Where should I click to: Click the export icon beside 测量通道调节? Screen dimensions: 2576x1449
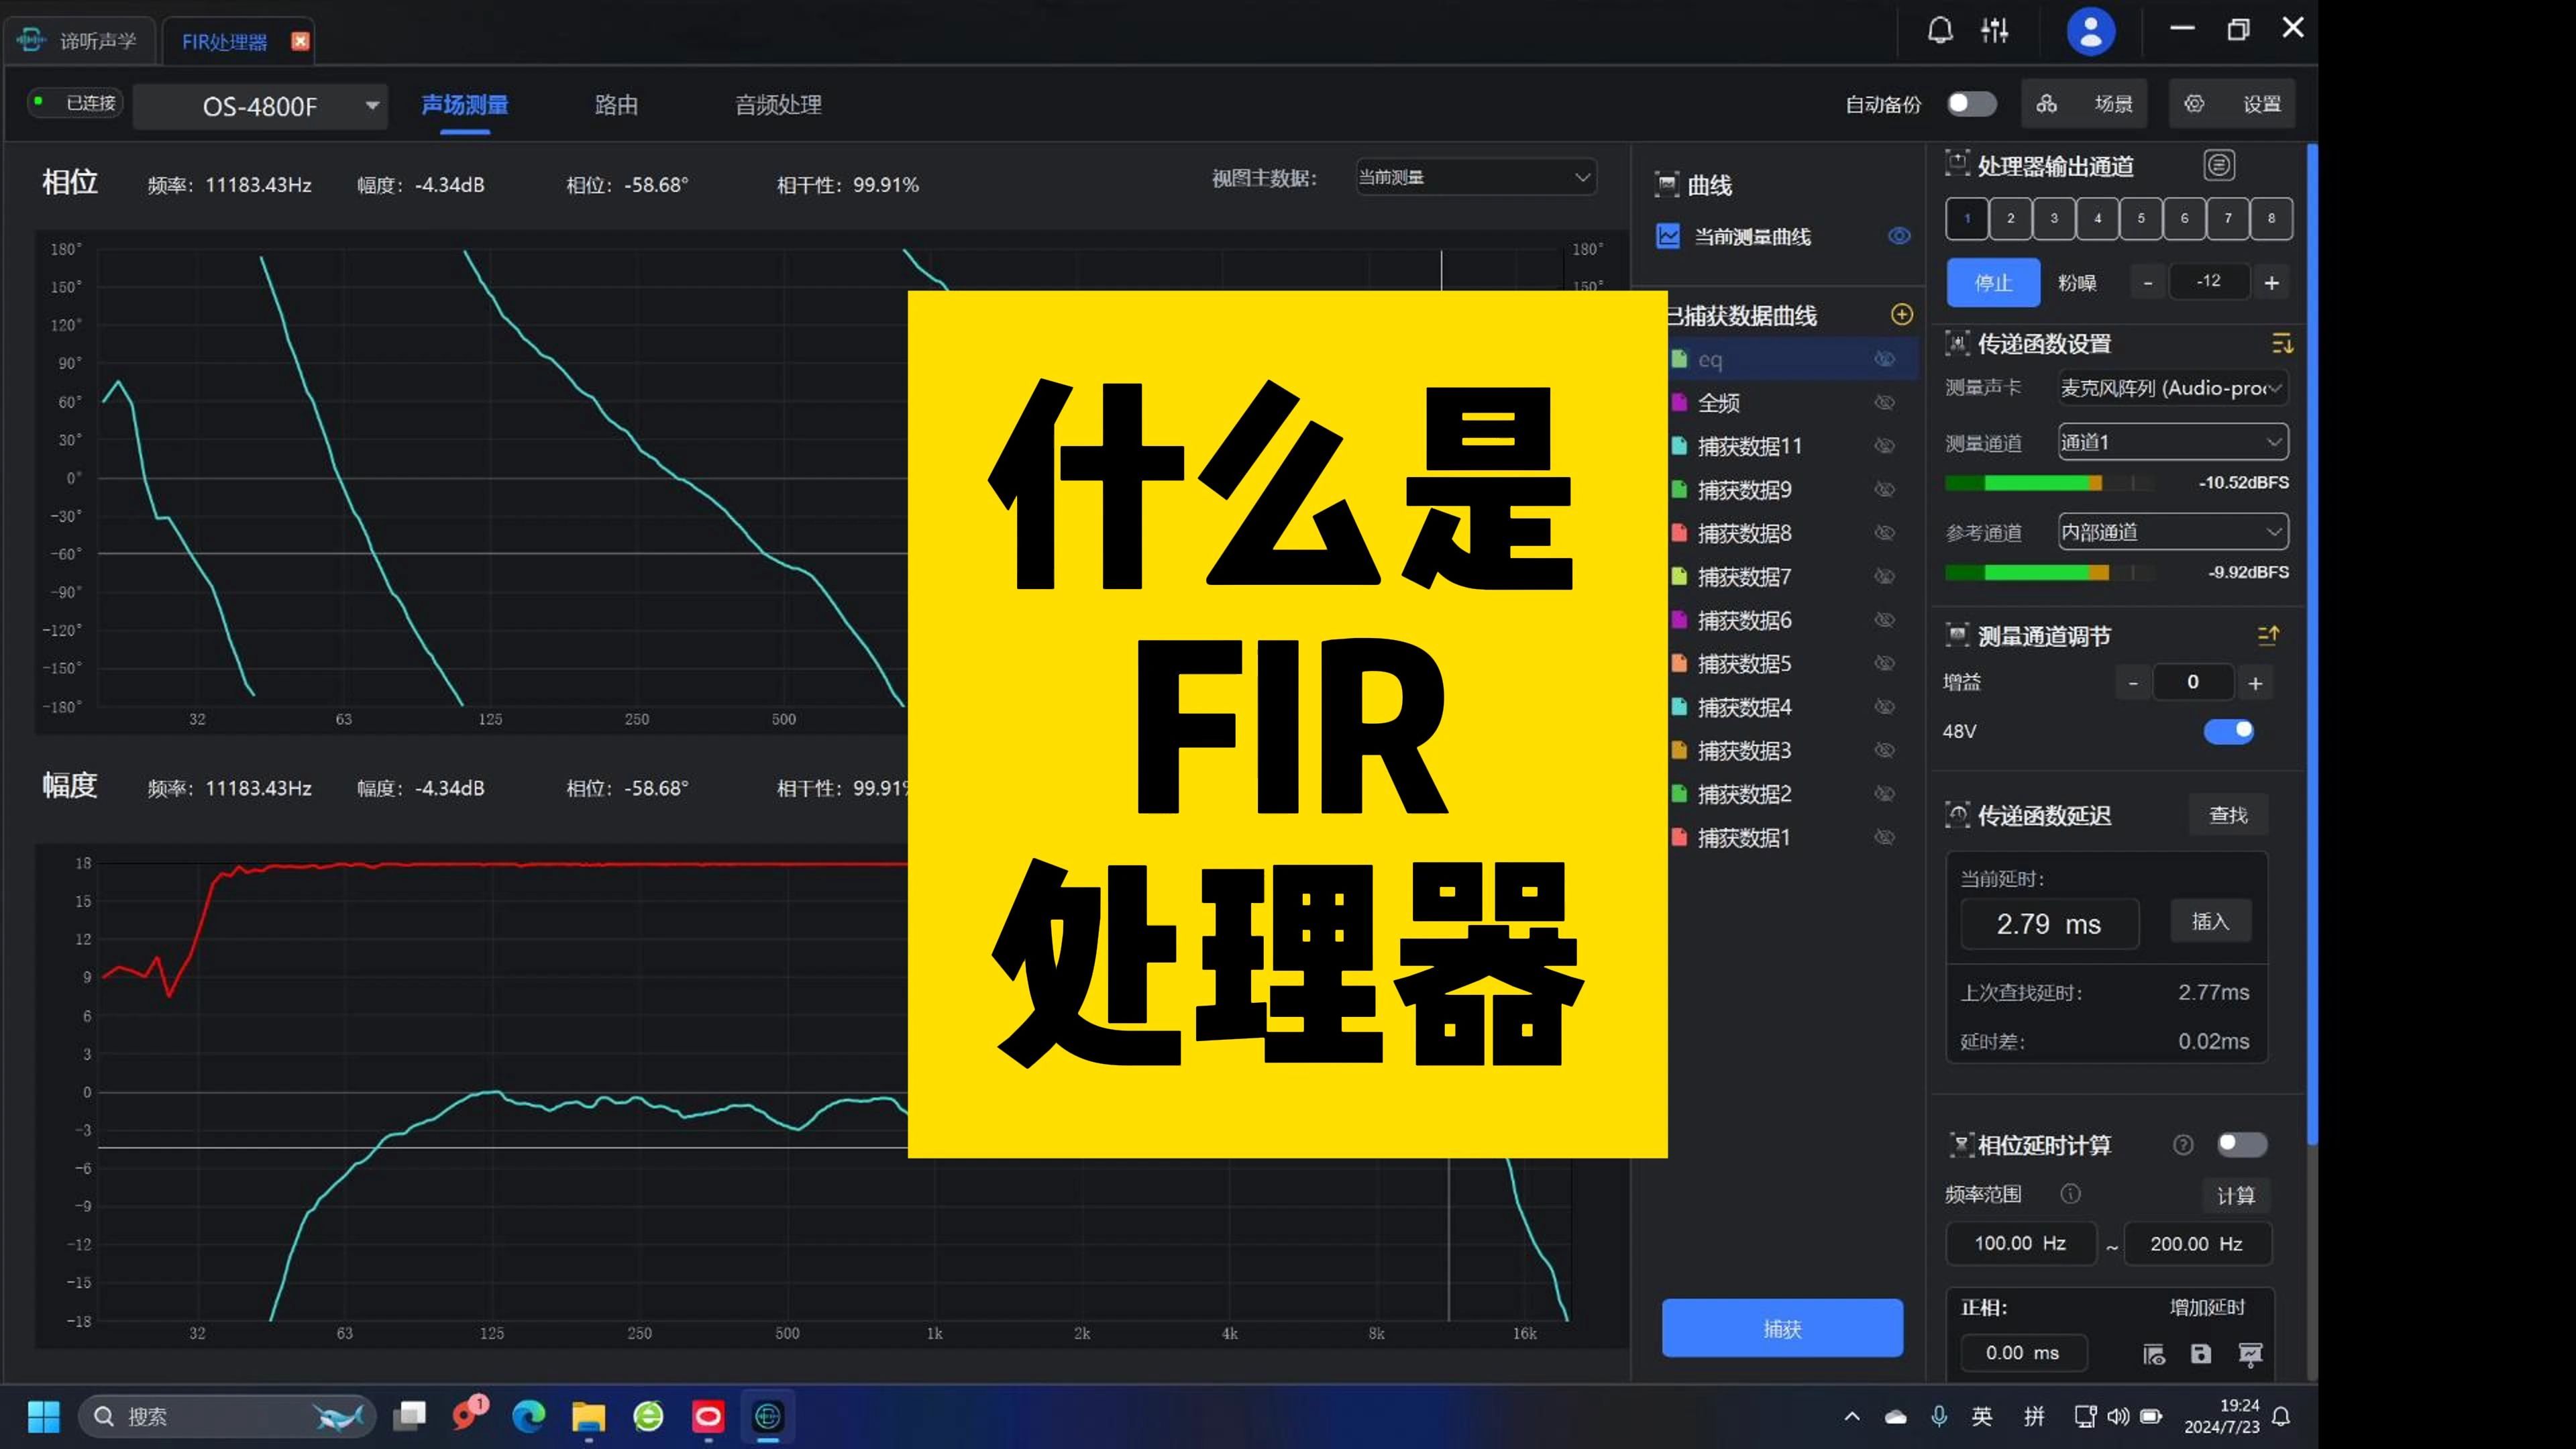(x=2268, y=635)
